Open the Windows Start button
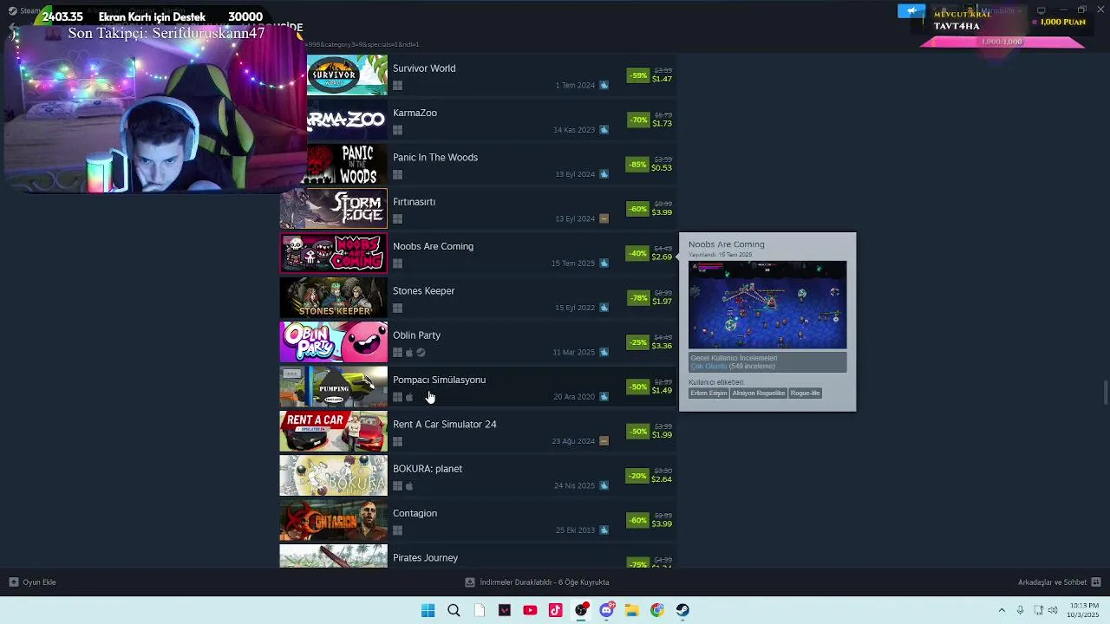The image size is (1110, 624). pyautogui.click(x=428, y=610)
